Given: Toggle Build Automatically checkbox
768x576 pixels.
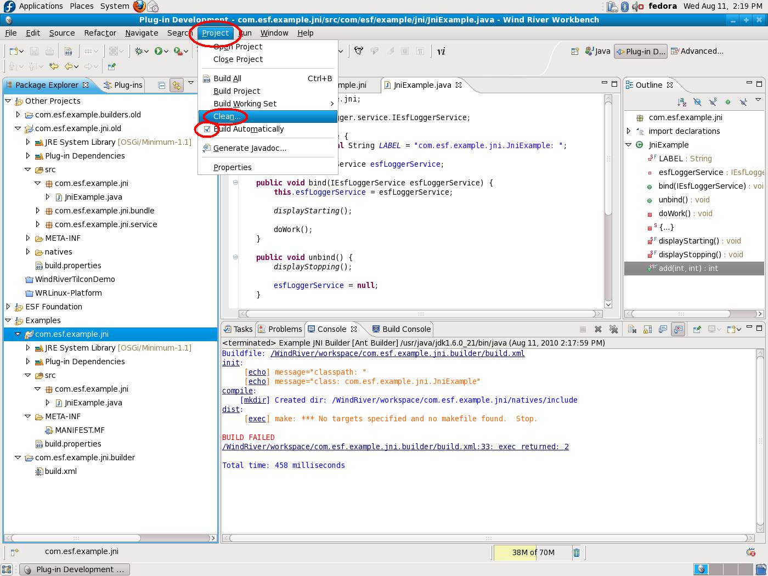Looking at the screenshot, I should pyautogui.click(x=207, y=129).
